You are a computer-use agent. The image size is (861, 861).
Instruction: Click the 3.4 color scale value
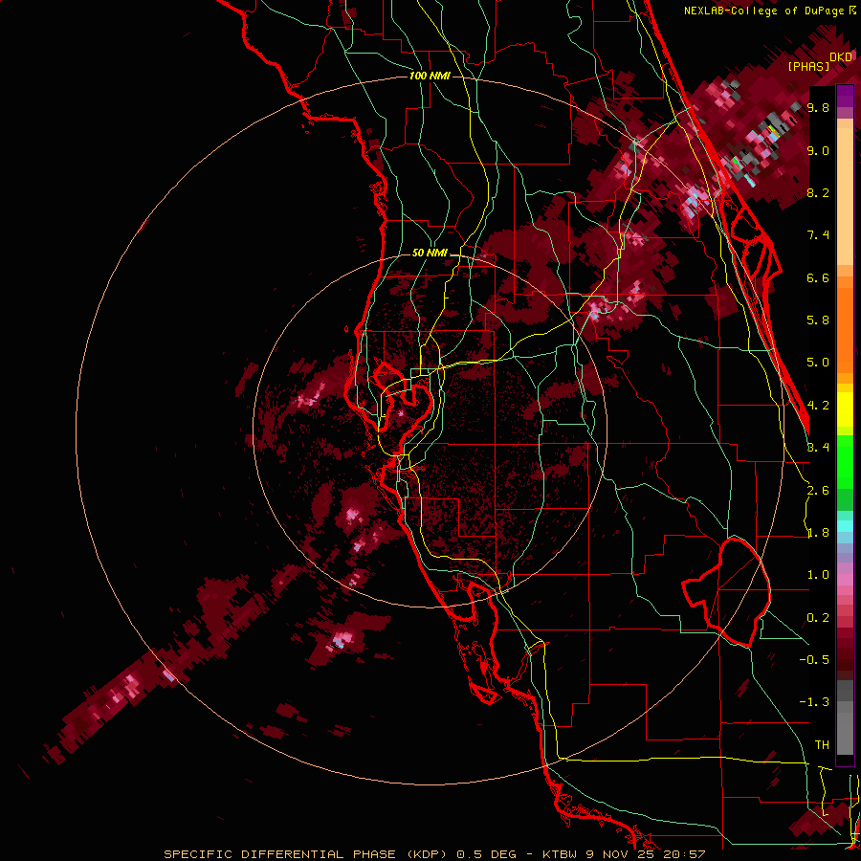818,448
